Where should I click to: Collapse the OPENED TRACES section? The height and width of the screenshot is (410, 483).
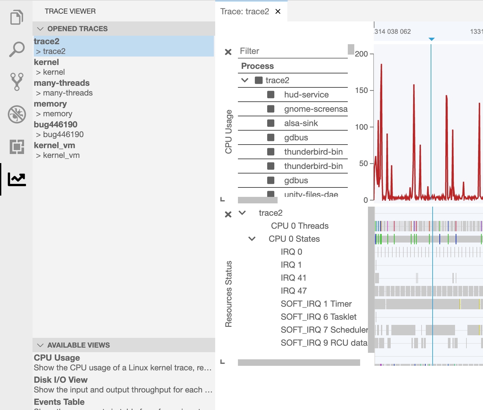click(x=40, y=29)
